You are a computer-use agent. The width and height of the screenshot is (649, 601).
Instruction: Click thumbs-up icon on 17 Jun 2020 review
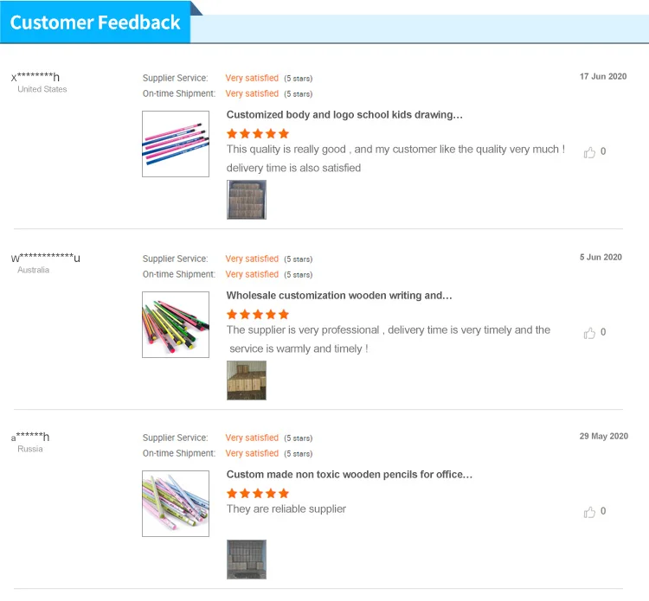tap(590, 152)
